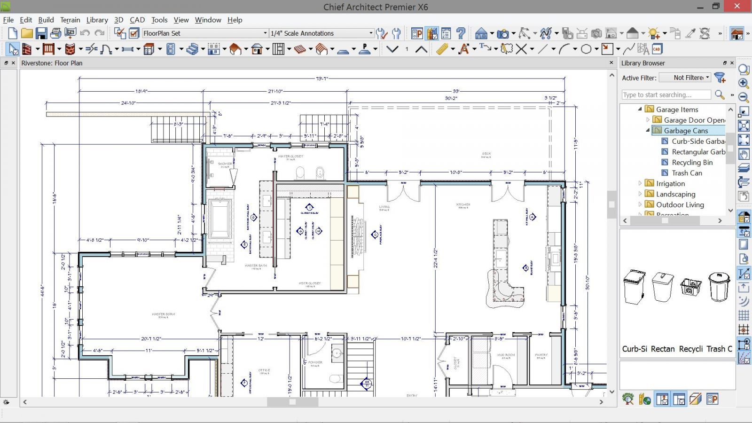
Task: Toggle the Grid Snaps button
Action: point(744,315)
